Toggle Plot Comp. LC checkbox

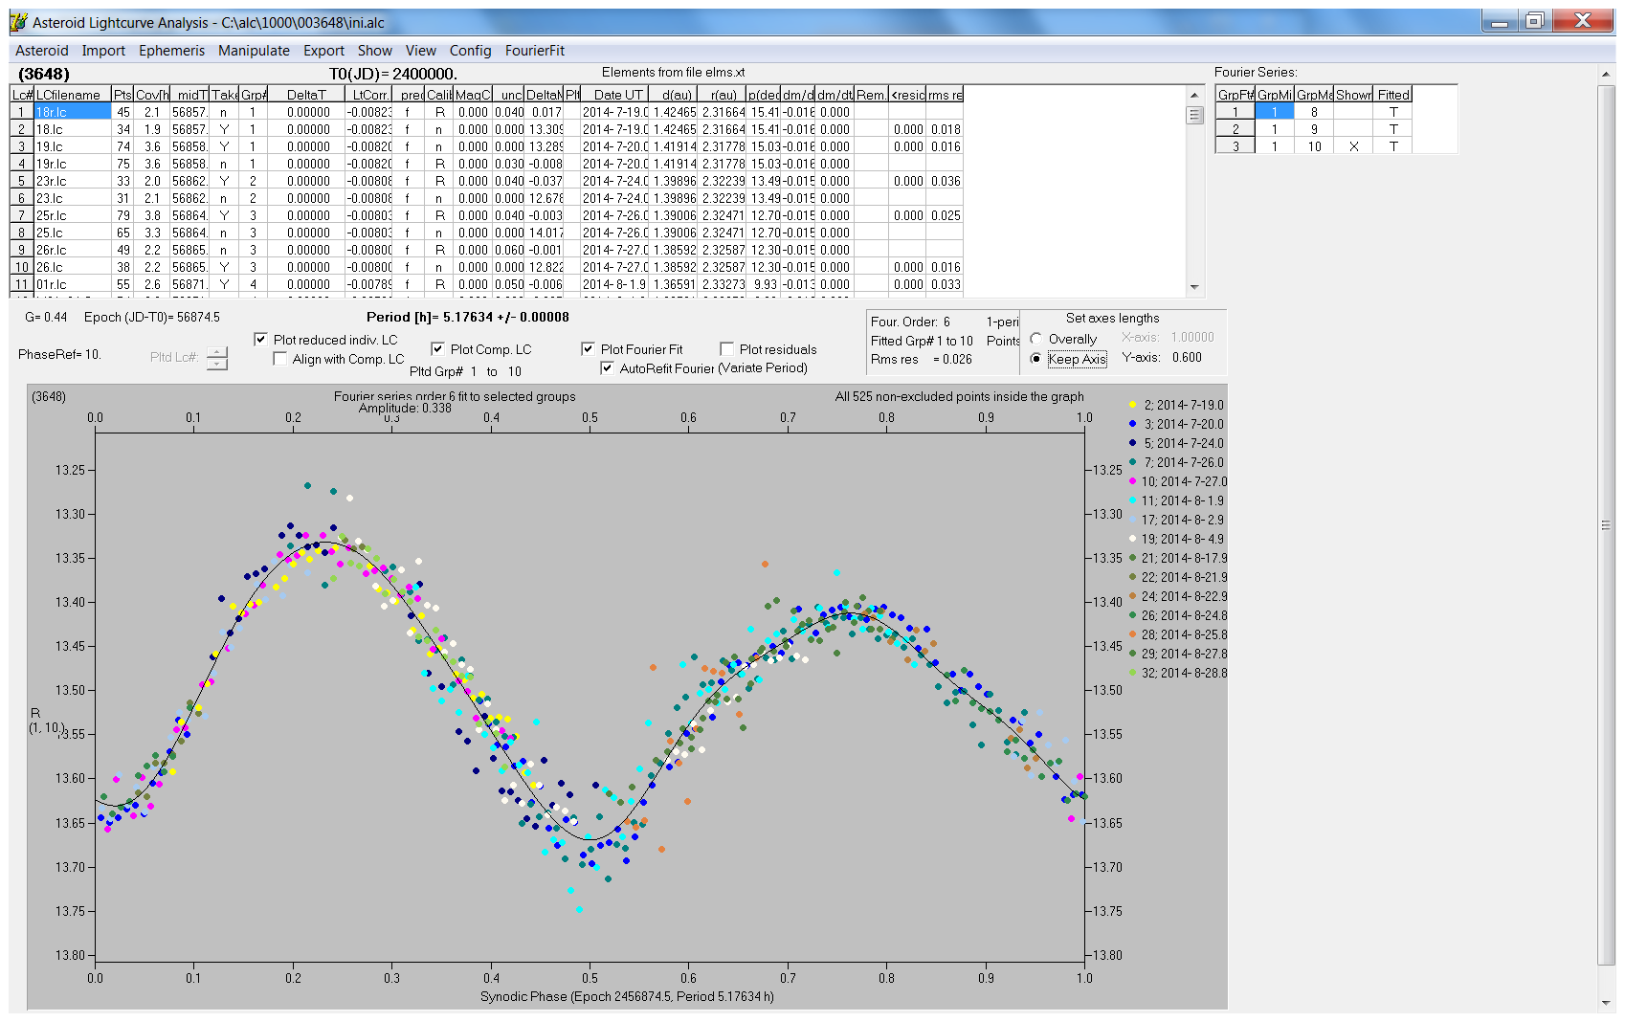[x=437, y=349]
